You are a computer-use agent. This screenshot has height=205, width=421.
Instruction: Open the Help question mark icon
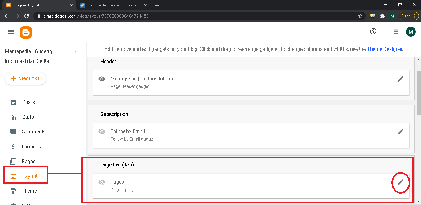pyautogui.click(x=373, y=31)
